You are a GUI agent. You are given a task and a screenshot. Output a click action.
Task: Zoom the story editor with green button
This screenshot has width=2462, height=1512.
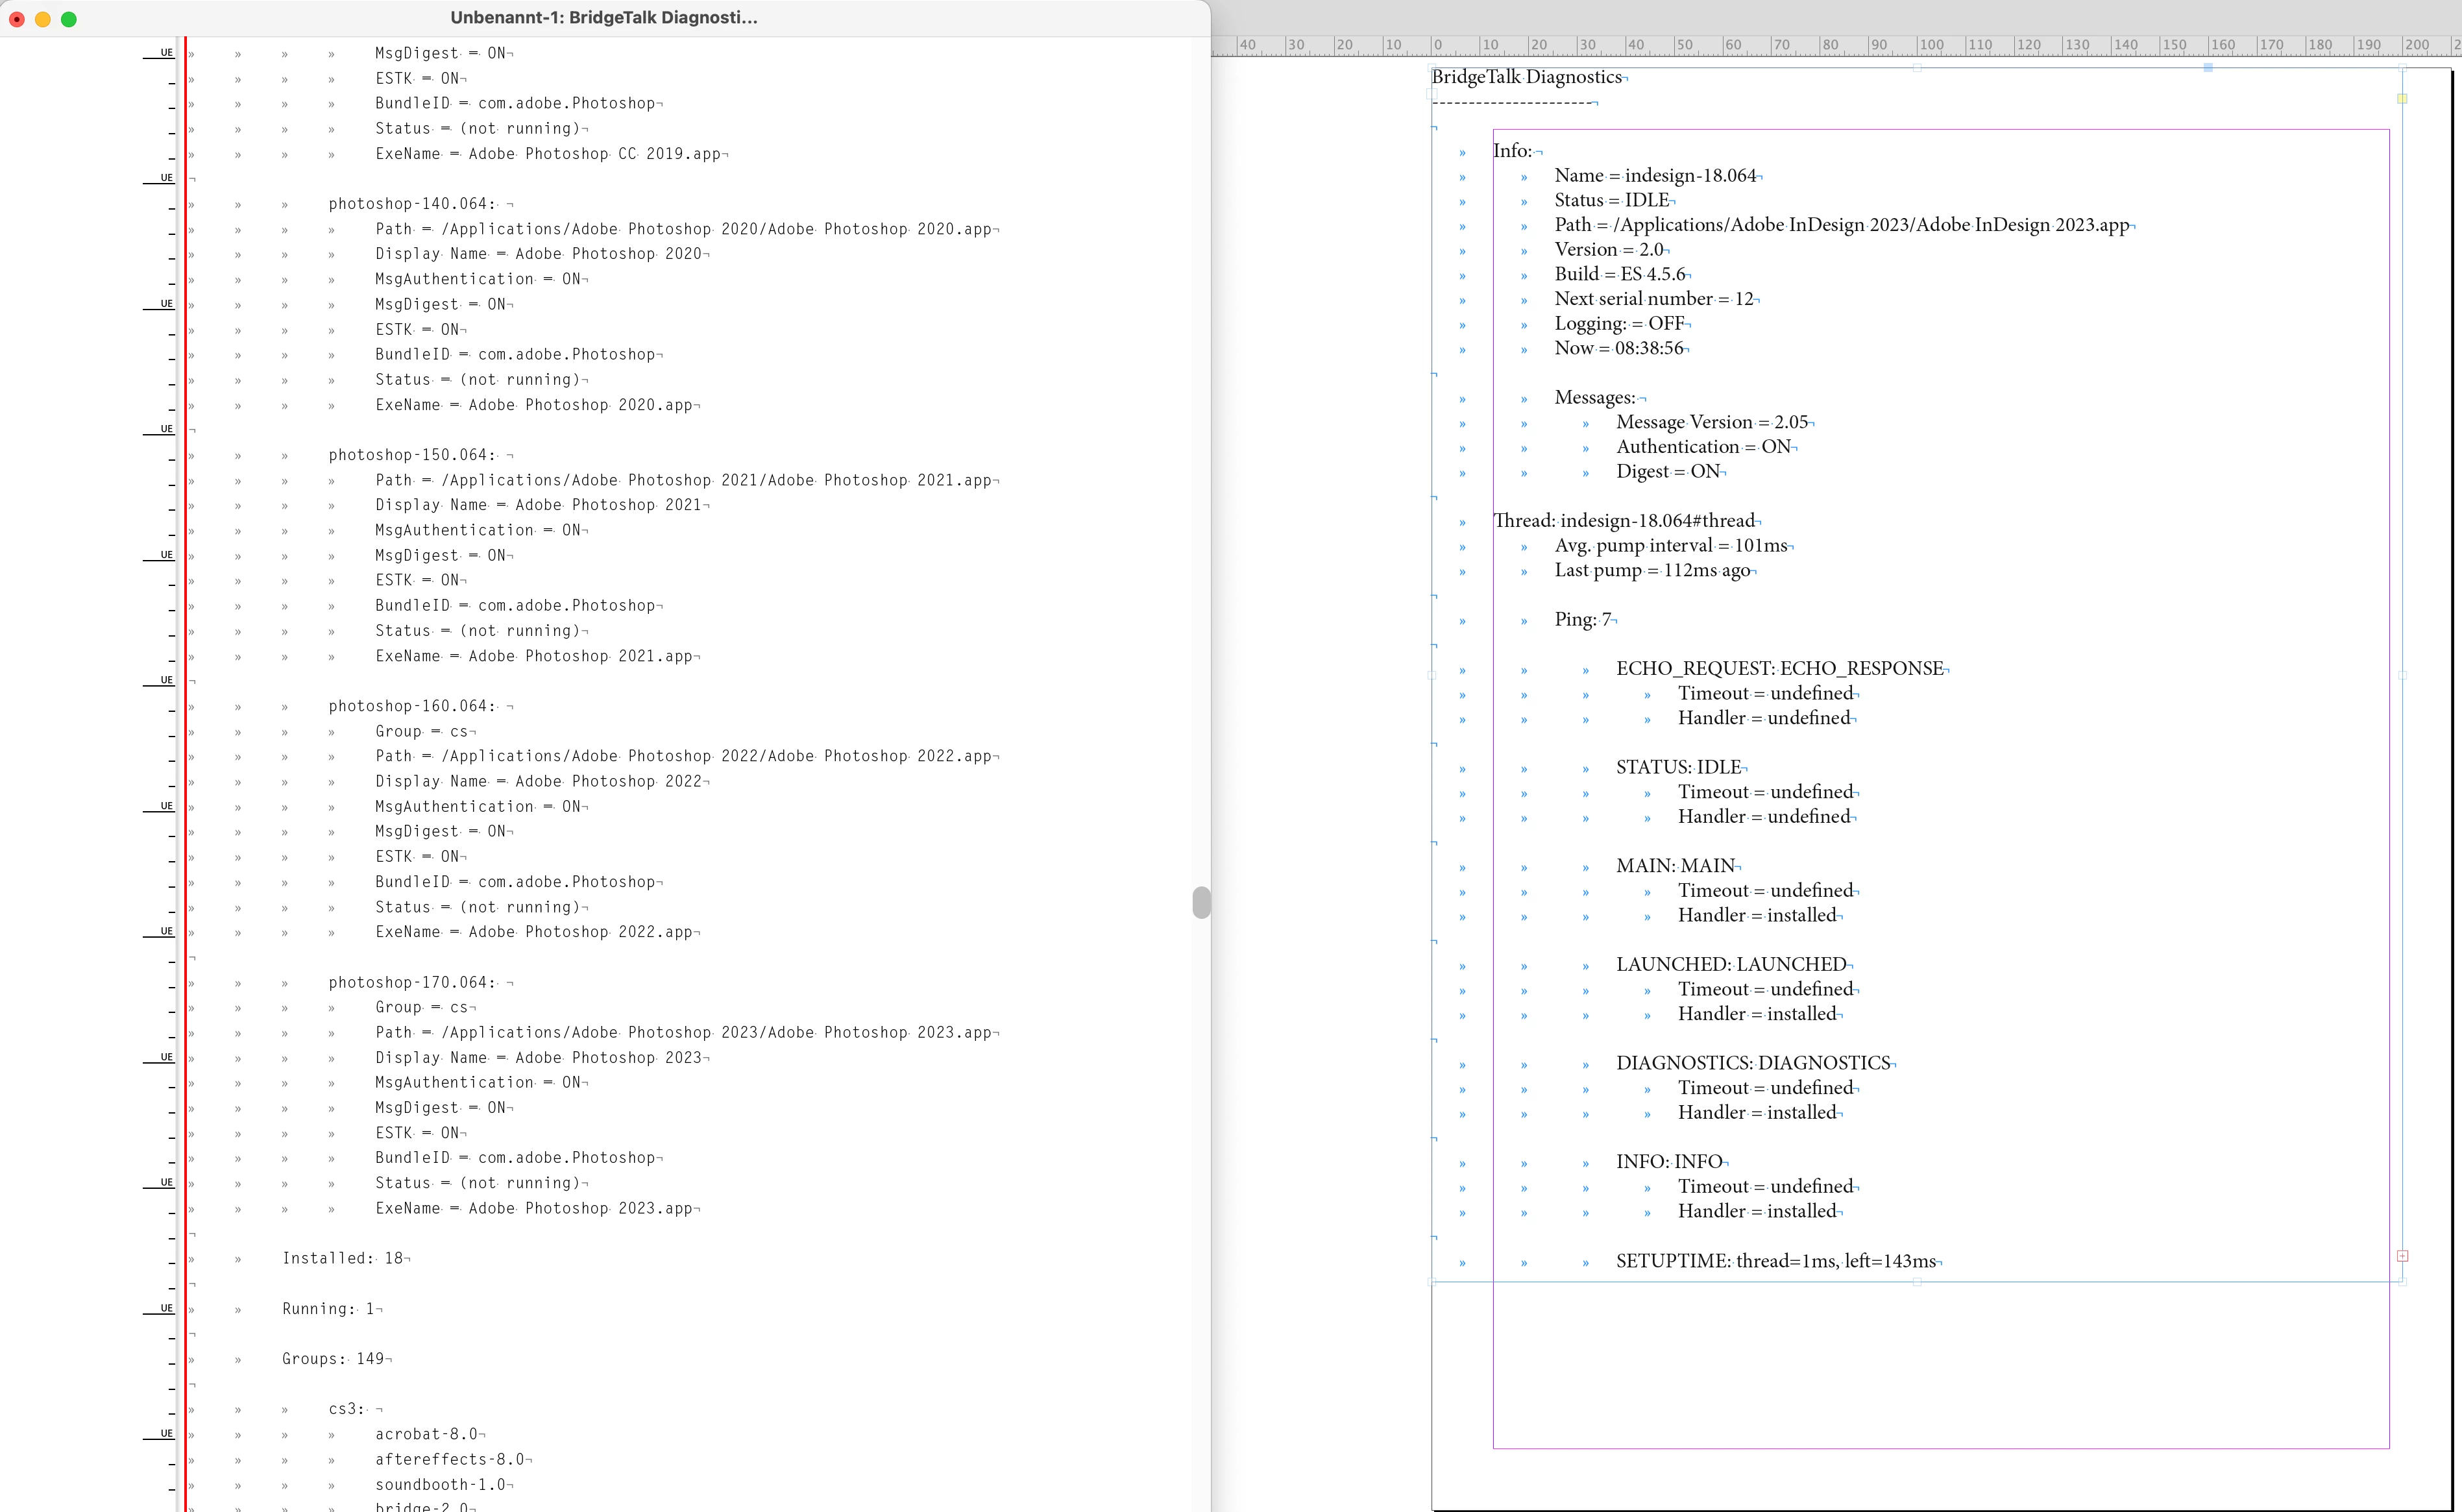click(x=69, y=19)
